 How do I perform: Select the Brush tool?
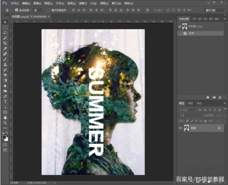pyautogui.click(x=5, y=59)
